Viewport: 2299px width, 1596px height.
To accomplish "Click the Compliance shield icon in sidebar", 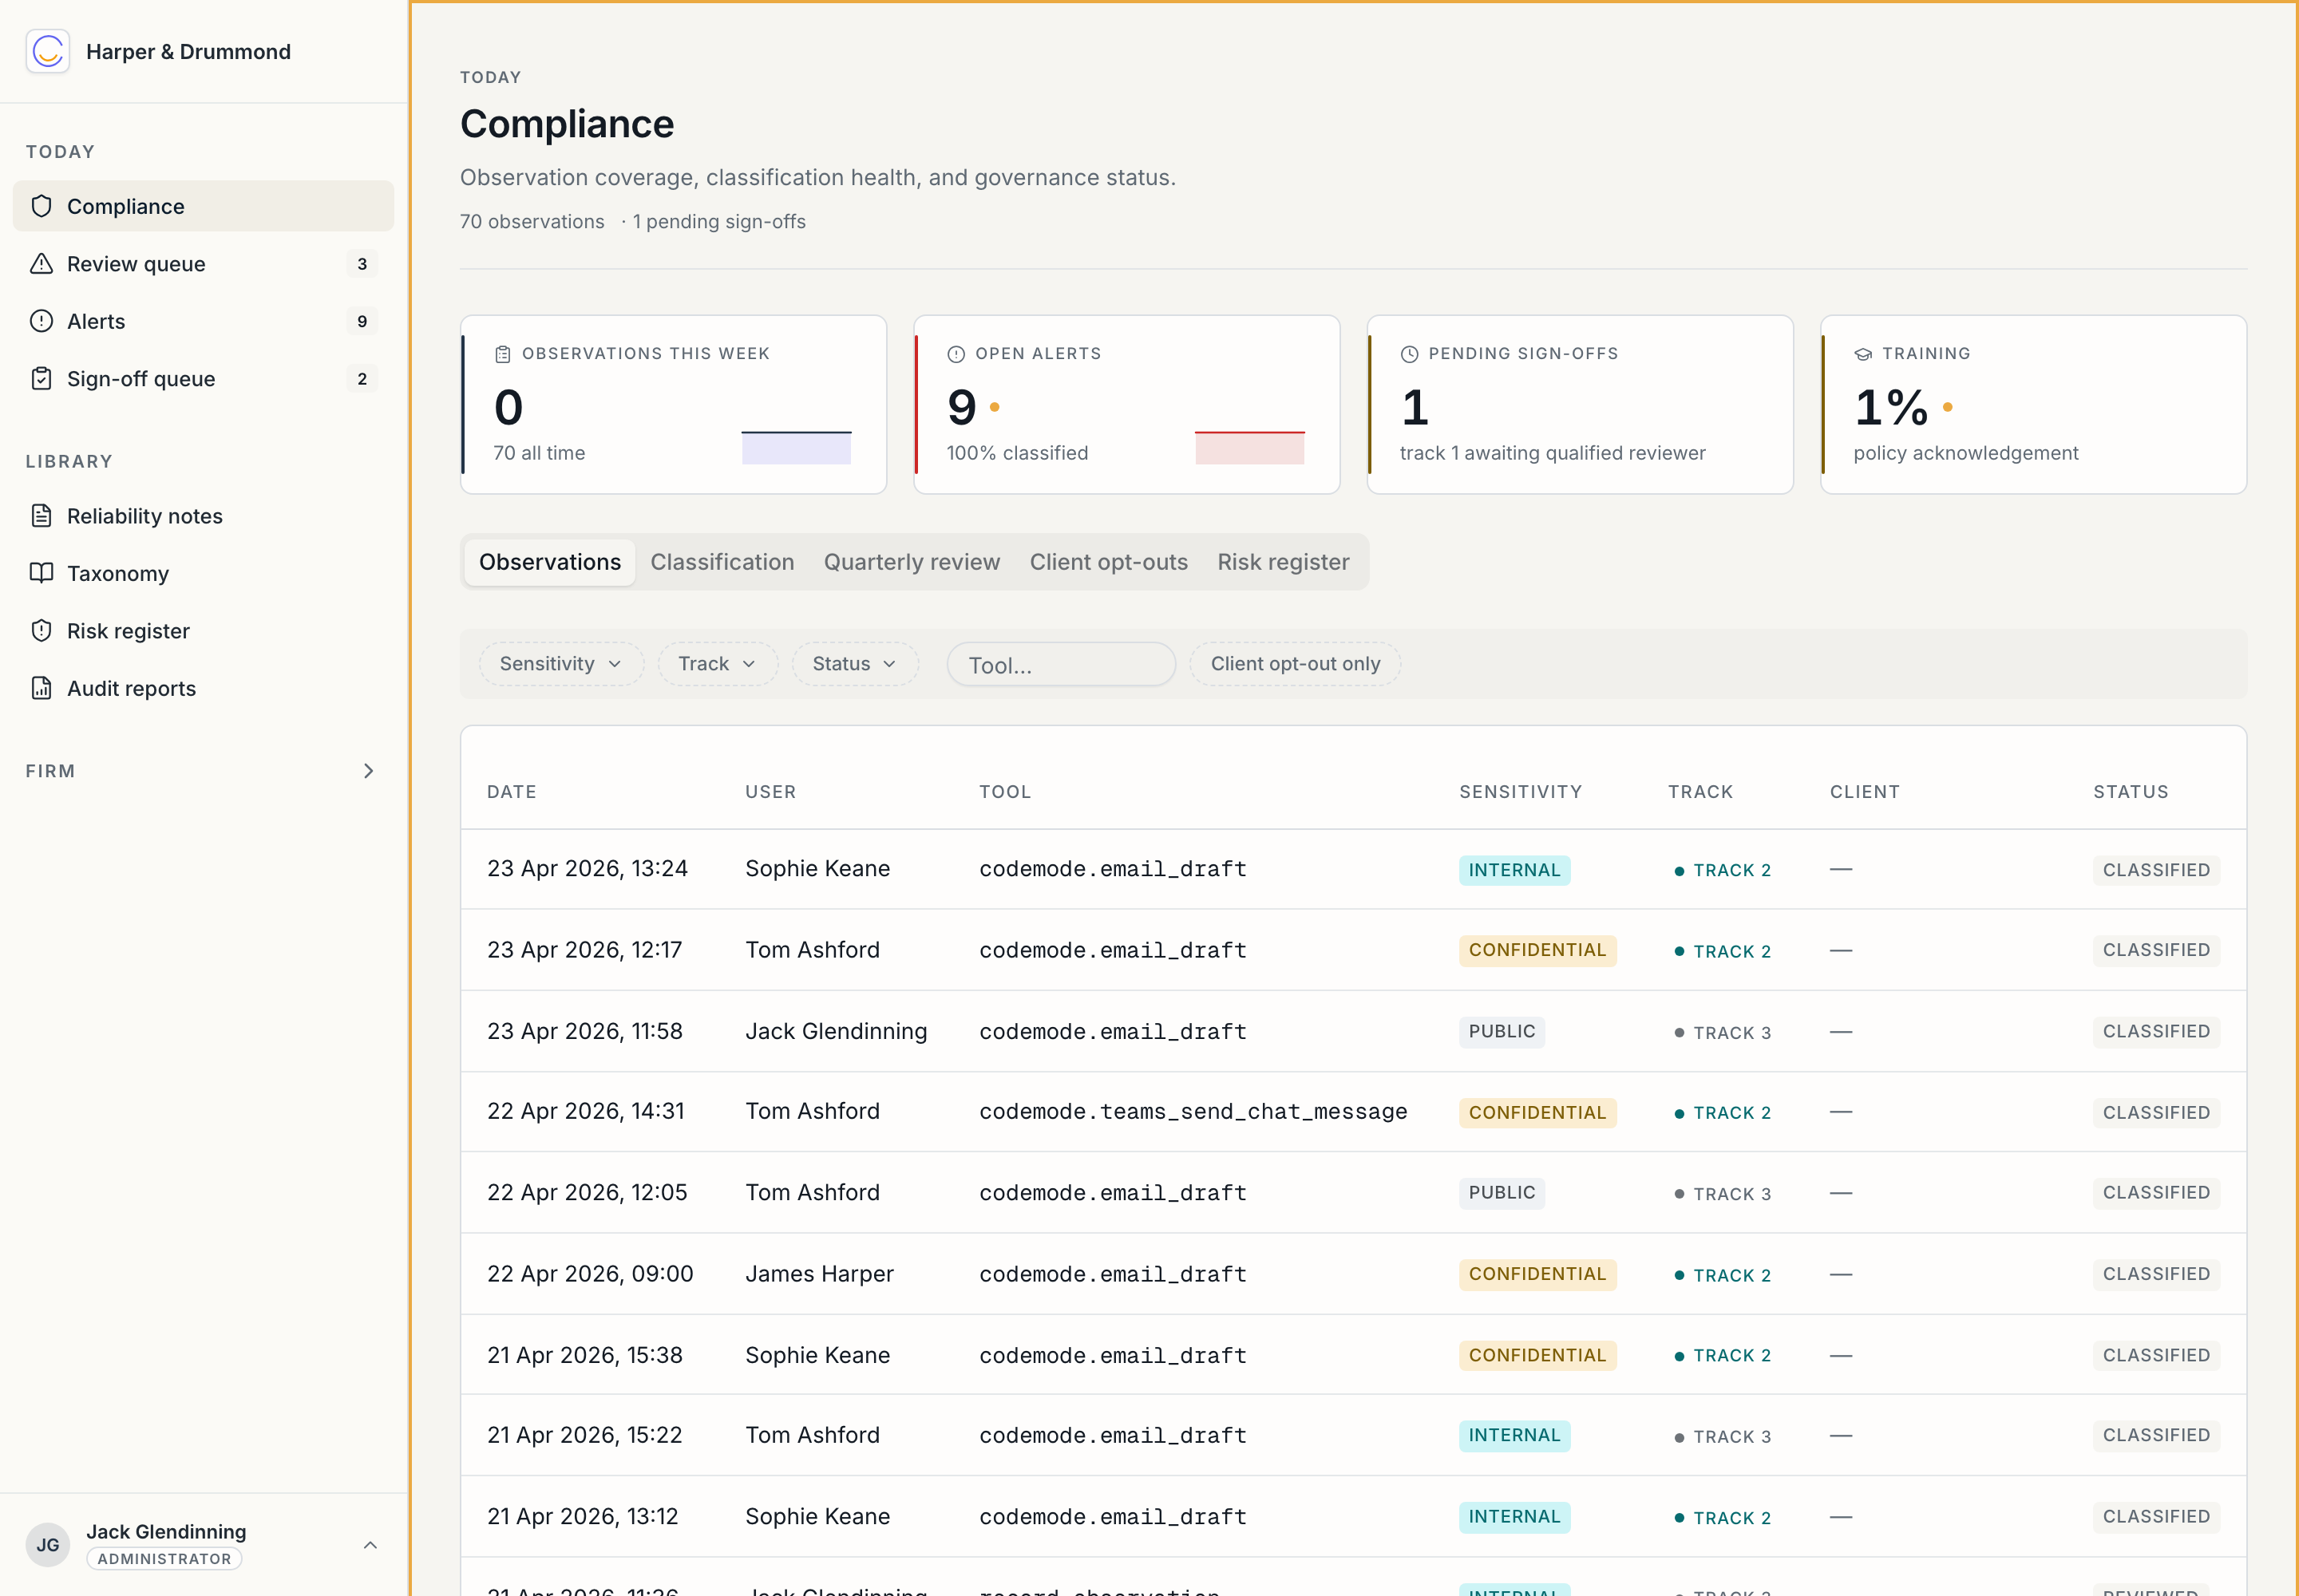I will click(41, 206).
